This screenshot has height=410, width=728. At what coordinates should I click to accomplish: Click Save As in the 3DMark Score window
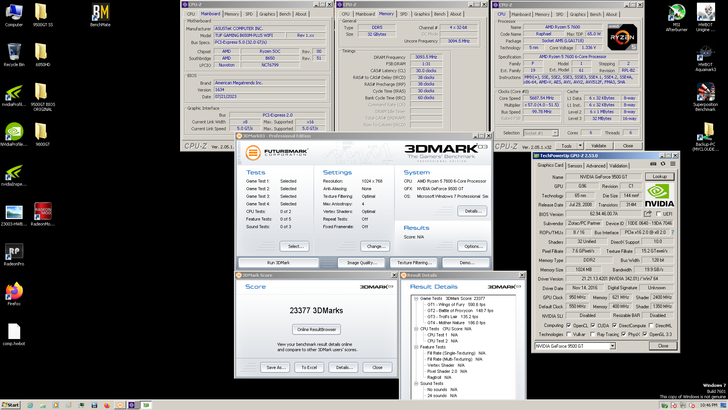[x=276, y=367]
